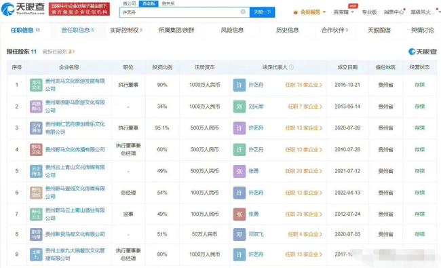
Task: Open 贵州野马文化传播有限公司 company link
Action: tap(75, 150)
